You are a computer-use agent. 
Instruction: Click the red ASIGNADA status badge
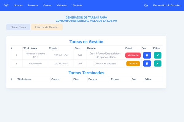[133, 56]
